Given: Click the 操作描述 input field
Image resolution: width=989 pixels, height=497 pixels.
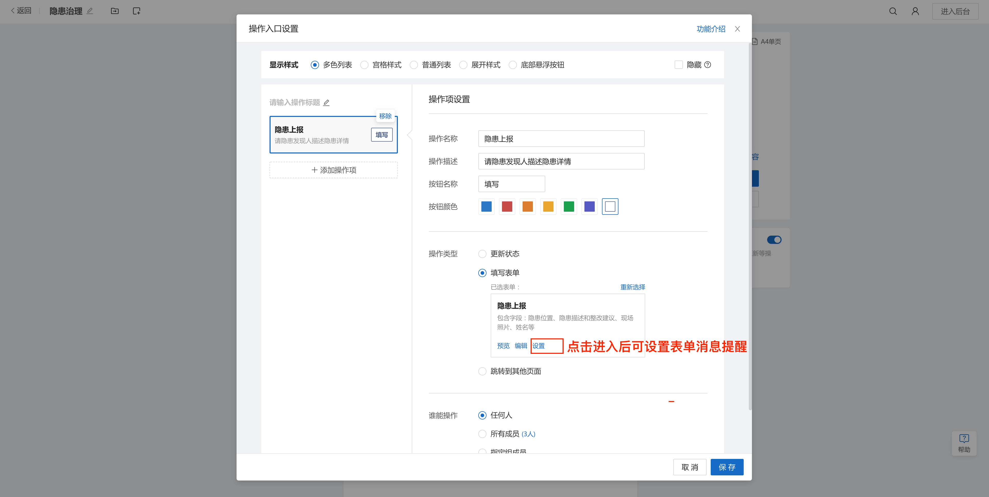Looking at the screenshot, I should coord(561,161).
